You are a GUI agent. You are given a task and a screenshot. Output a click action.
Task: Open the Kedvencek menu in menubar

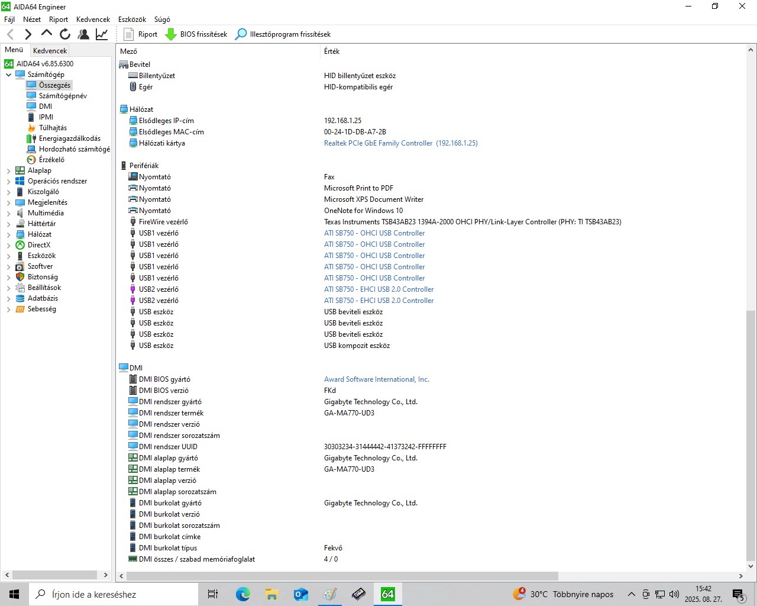coord(93,20)
